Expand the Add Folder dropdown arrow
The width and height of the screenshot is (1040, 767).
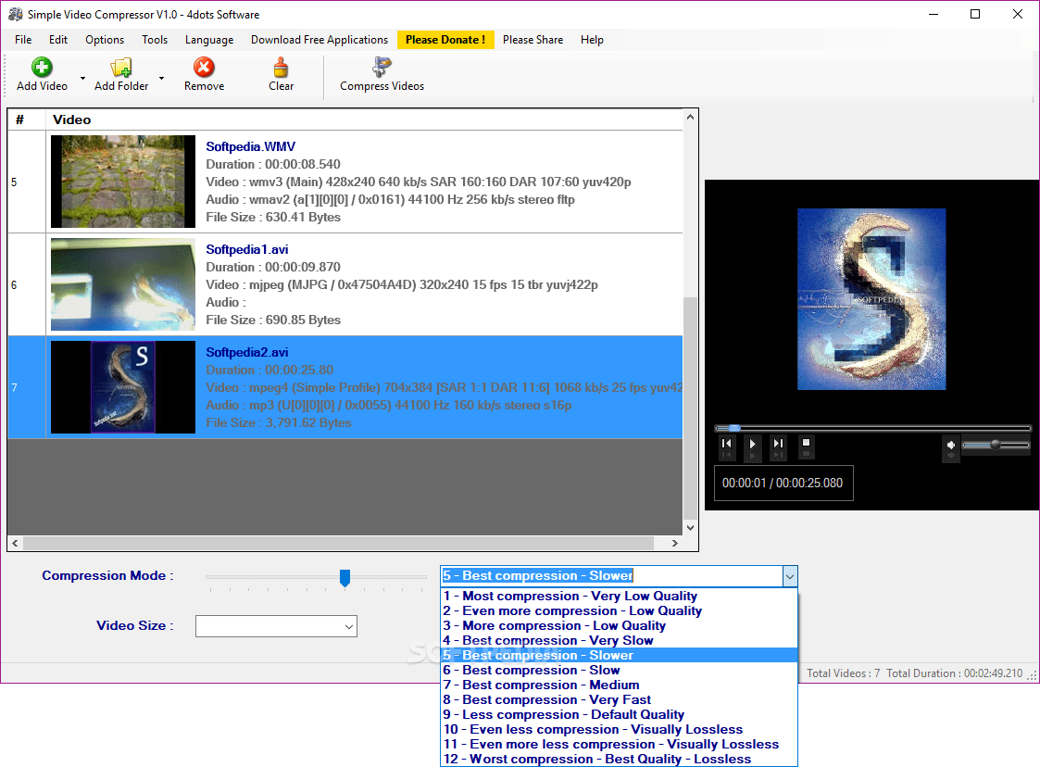point(161,77)
